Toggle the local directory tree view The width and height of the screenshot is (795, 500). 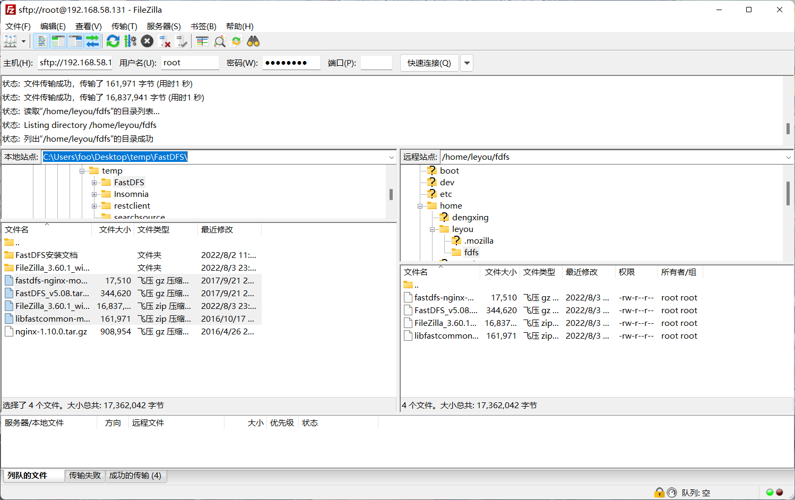pos(58,41)
